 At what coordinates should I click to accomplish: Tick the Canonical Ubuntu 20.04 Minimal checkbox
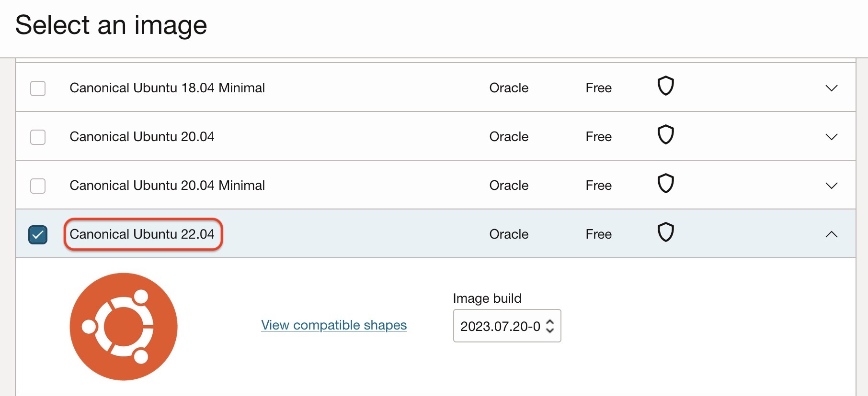(x=38, y=186)
